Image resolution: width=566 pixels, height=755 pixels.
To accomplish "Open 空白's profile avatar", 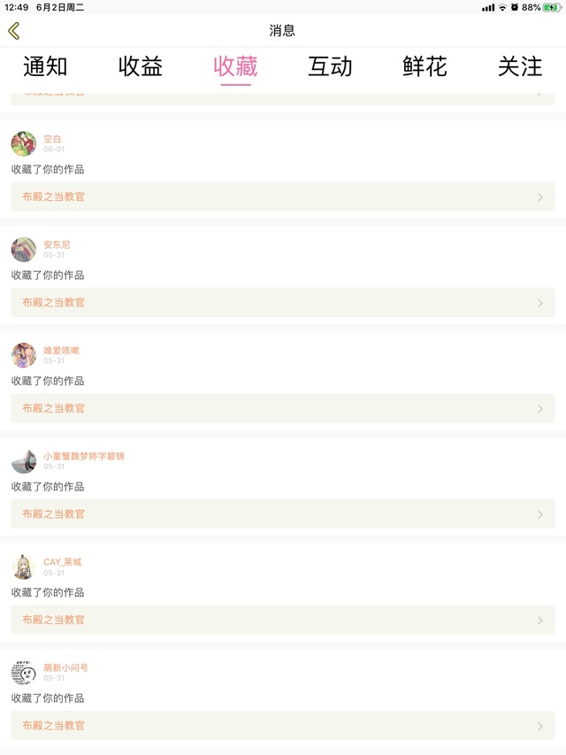I will (x=24, y=143).
